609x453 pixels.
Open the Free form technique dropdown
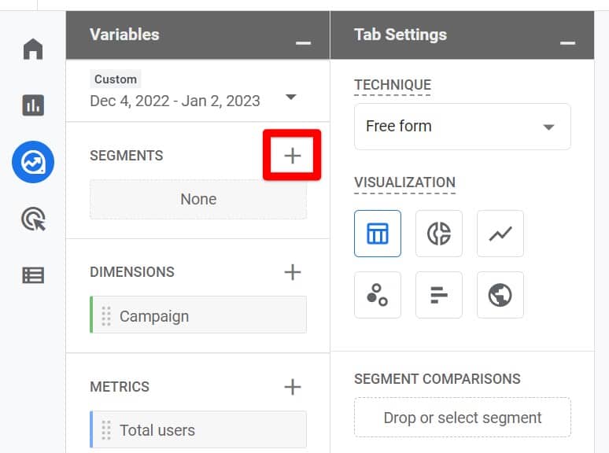pyautogui.click(x=463, y=127)
